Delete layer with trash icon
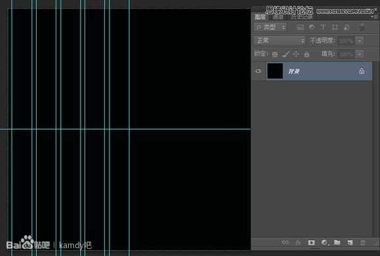380x256 pixels. (x=363, y=242)
